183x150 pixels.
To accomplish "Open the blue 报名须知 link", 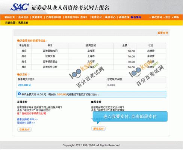I will pyautogui.click(x=136, y=17).
